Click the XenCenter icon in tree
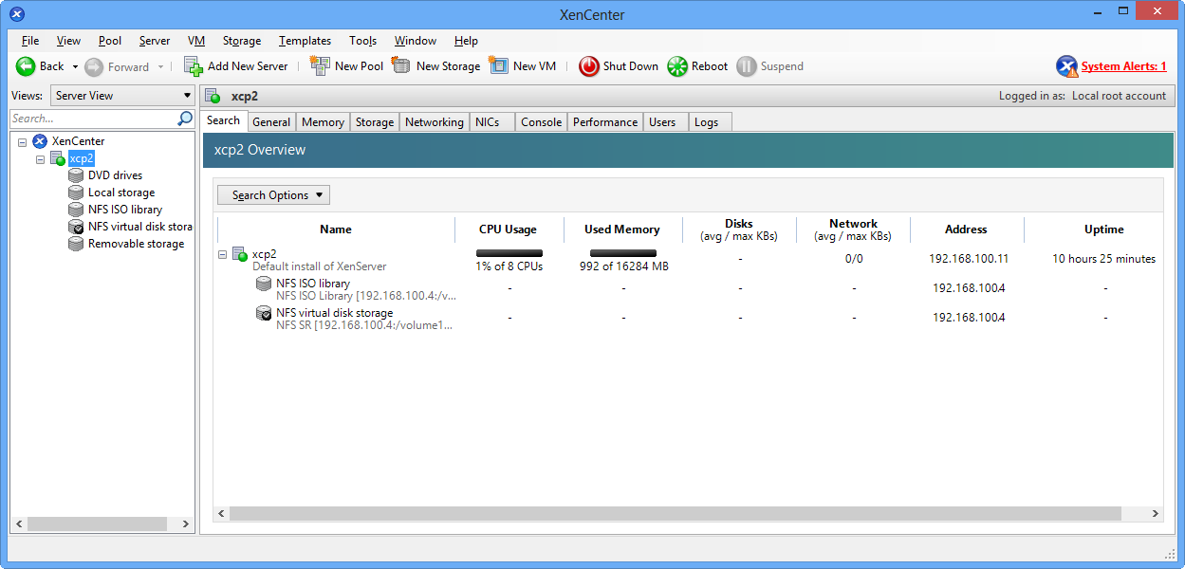The height and width of the screenshot is (569, 1185). point(40,141)
